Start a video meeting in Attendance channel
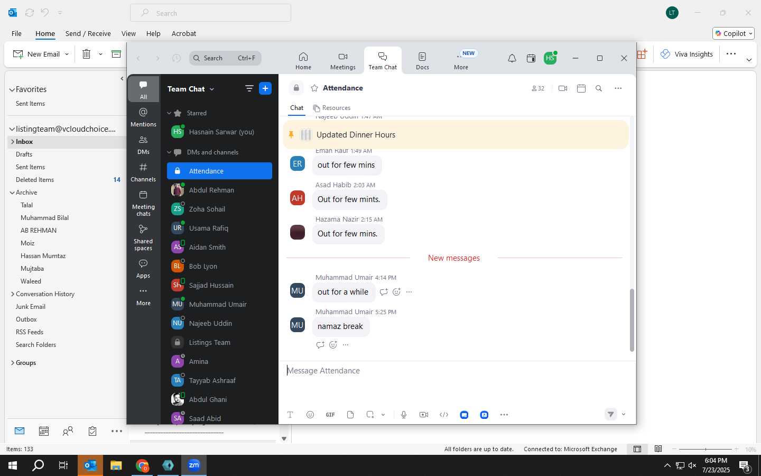 [563, 88]
